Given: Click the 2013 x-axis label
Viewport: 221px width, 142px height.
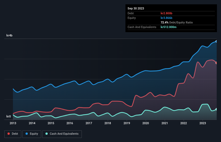Looking at the screenshot, I should 13,123.
